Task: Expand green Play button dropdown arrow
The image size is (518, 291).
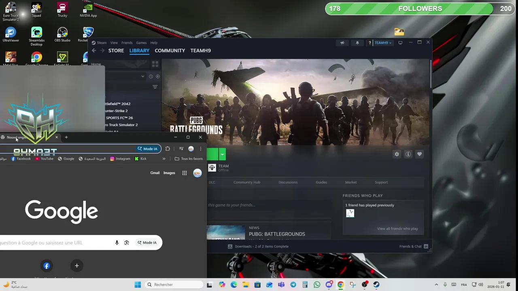Action: pyautogui.click(x=222, y=154)
